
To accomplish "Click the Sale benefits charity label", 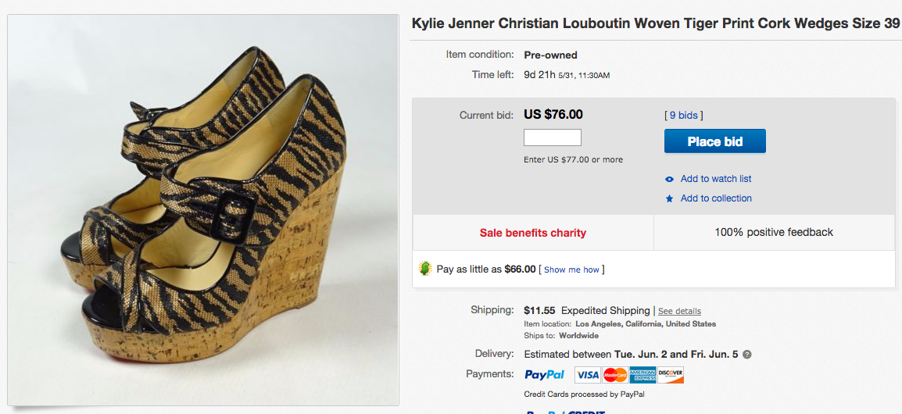I will click(x=533, y=233).
